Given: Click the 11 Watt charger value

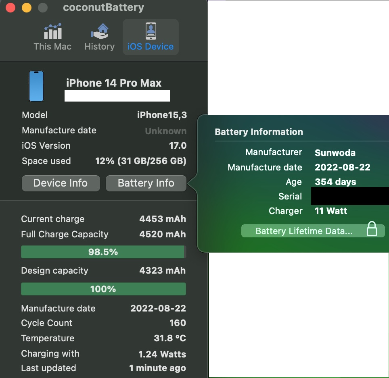Looking at the screenshot, I should (331, 211).
